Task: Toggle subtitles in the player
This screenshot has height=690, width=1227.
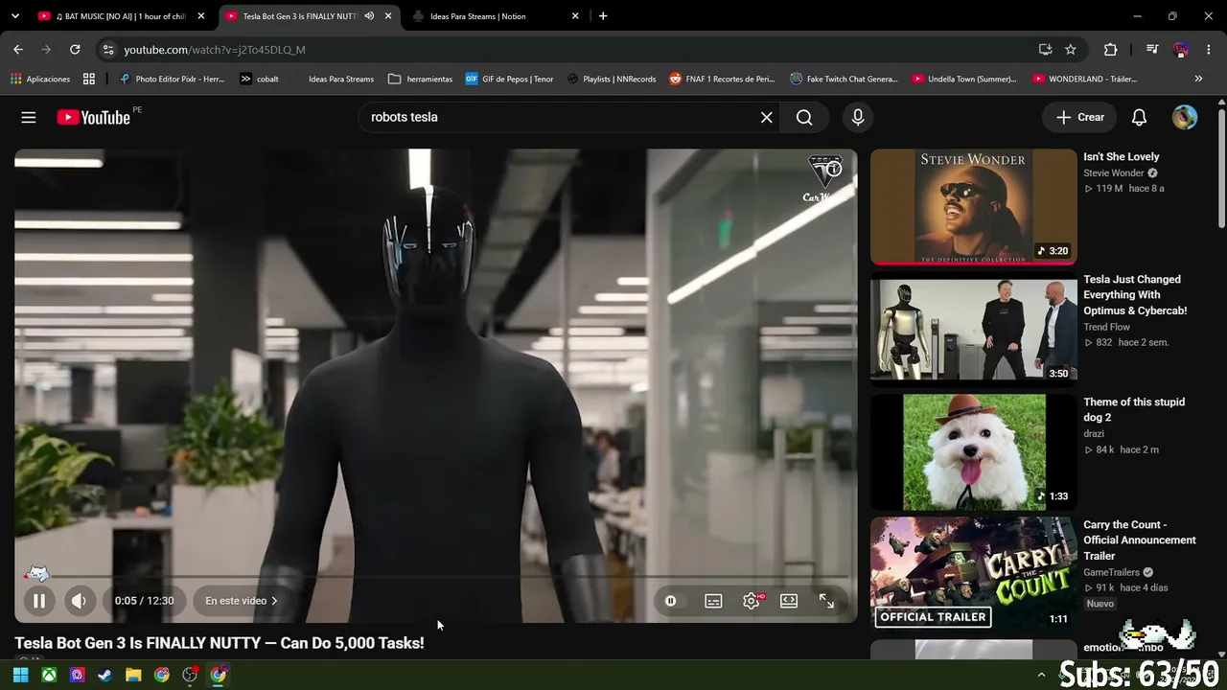Action: pyautogui.click(x=713, y=601)
